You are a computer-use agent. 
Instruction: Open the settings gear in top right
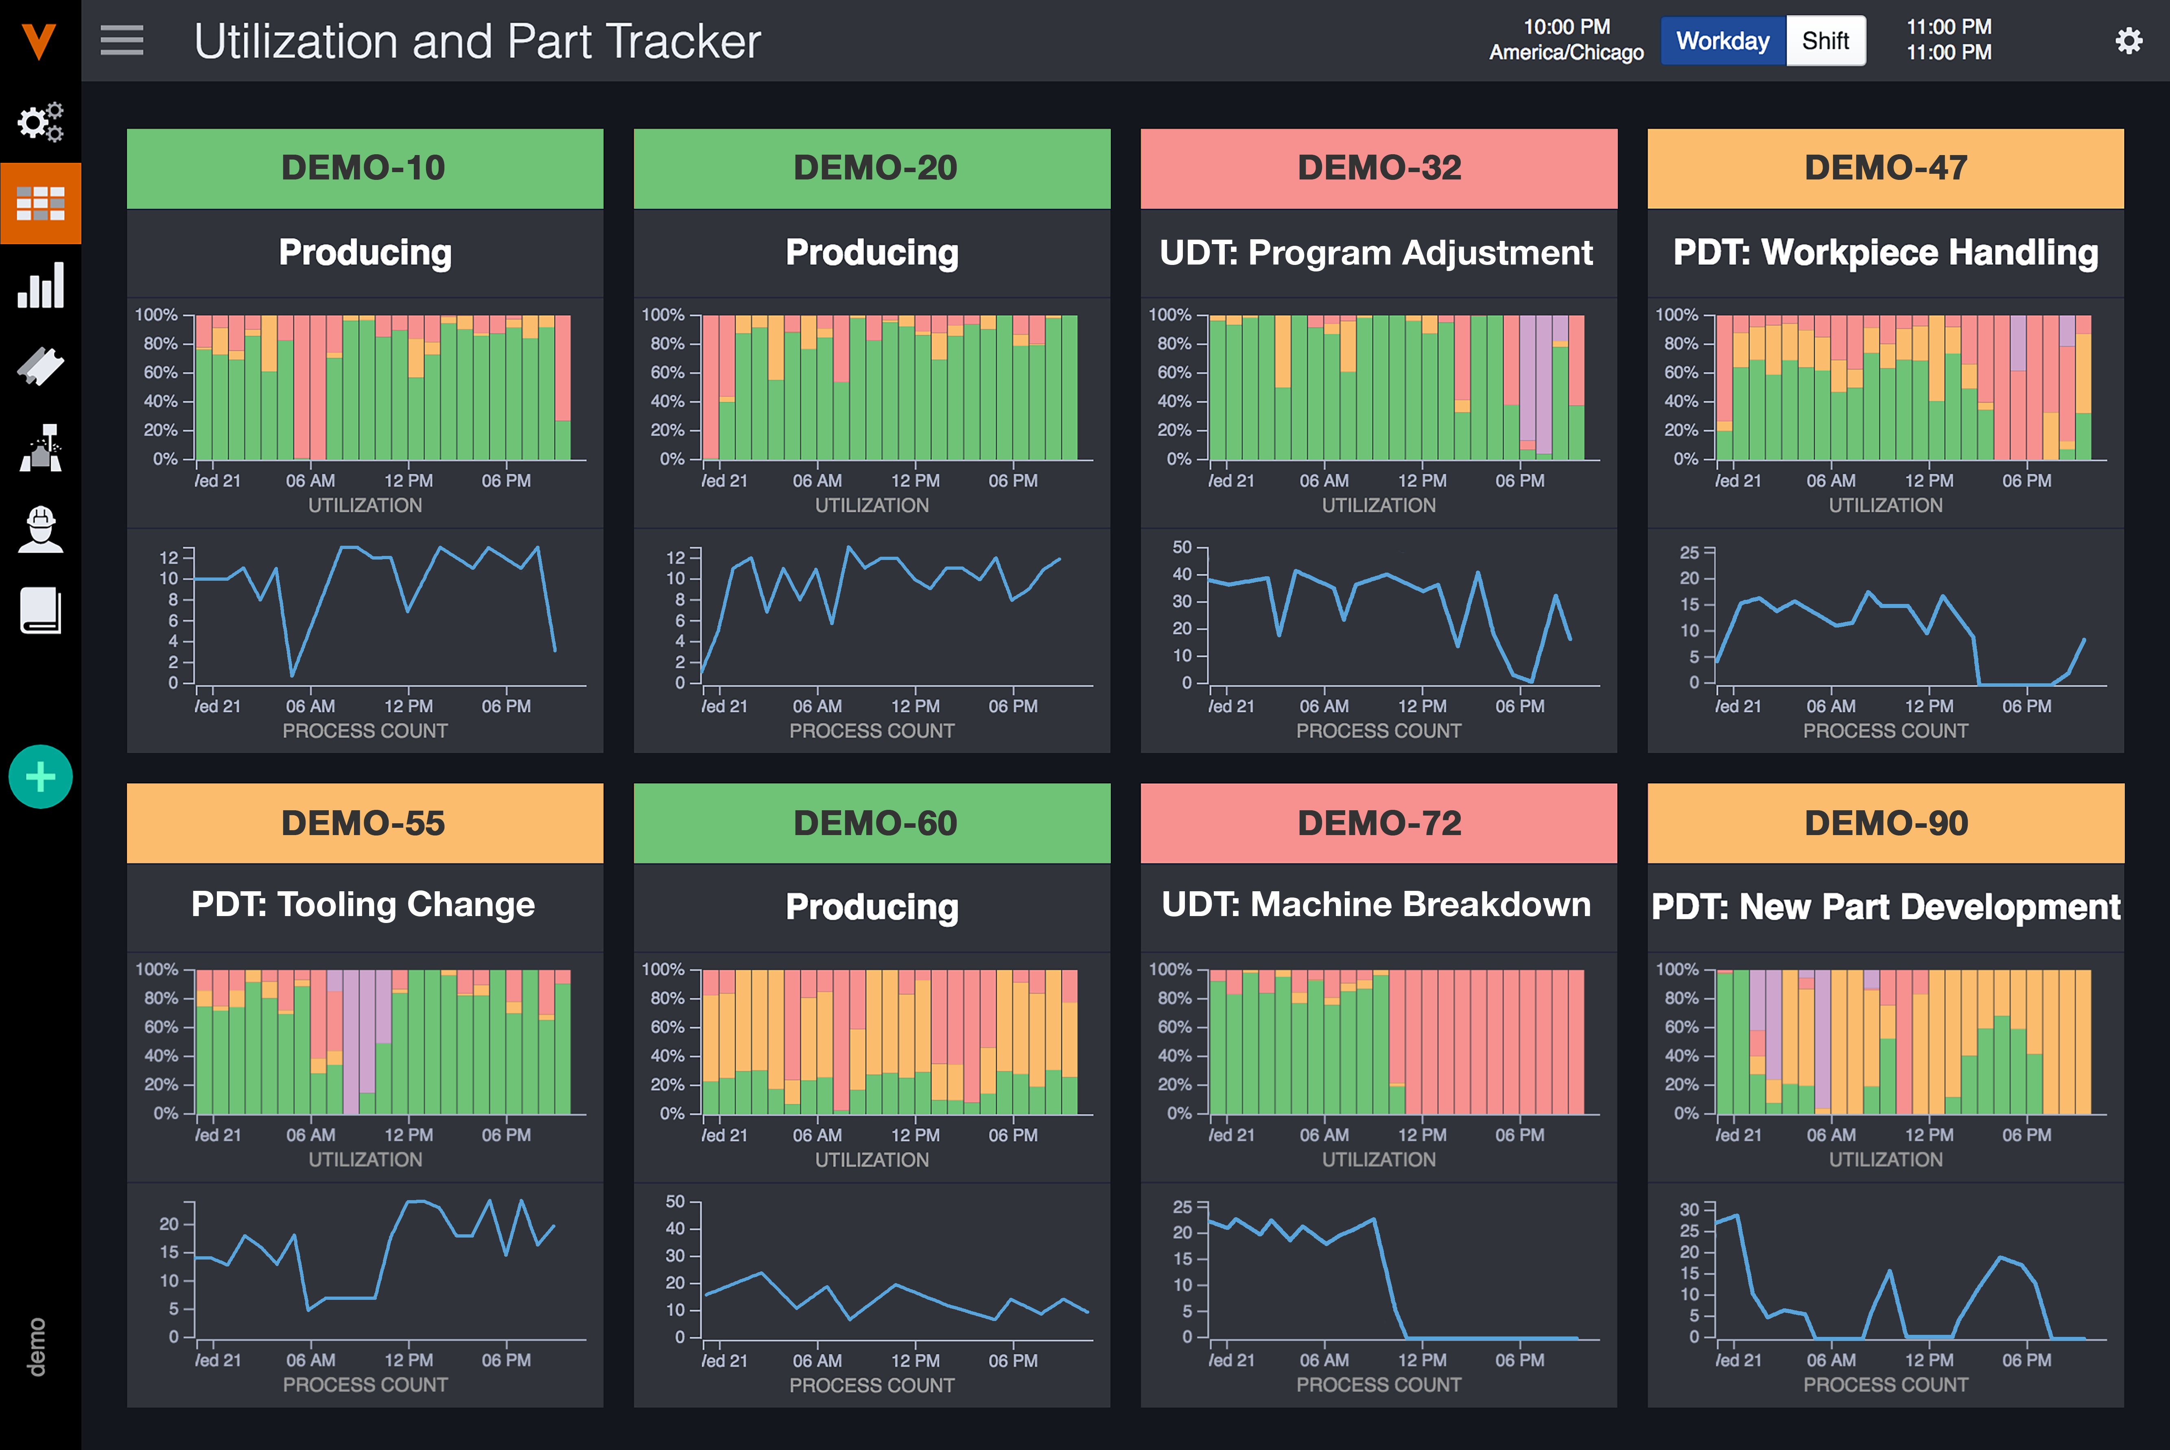tap(2129, 41)
